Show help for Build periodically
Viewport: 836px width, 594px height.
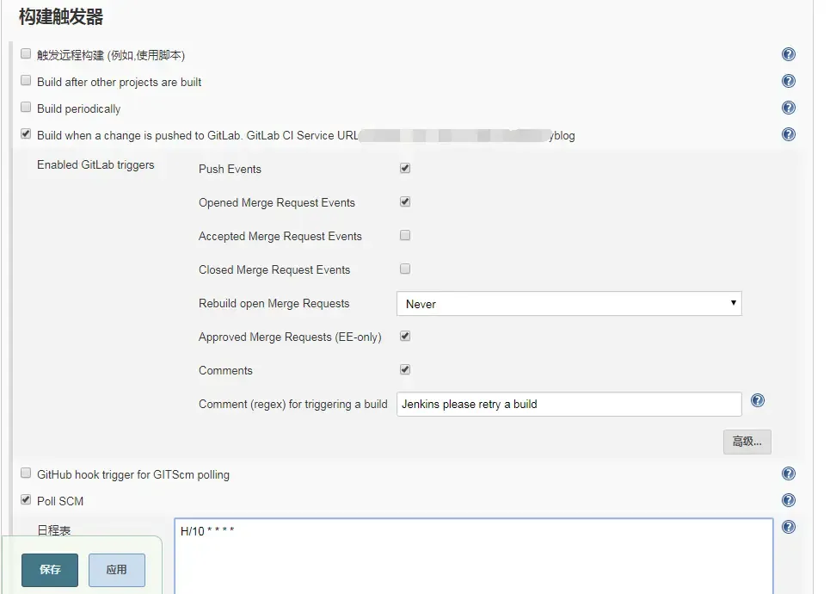(x=789, y=108)
